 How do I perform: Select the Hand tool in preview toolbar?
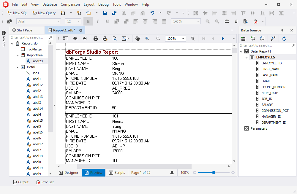(x=138, y=39)
